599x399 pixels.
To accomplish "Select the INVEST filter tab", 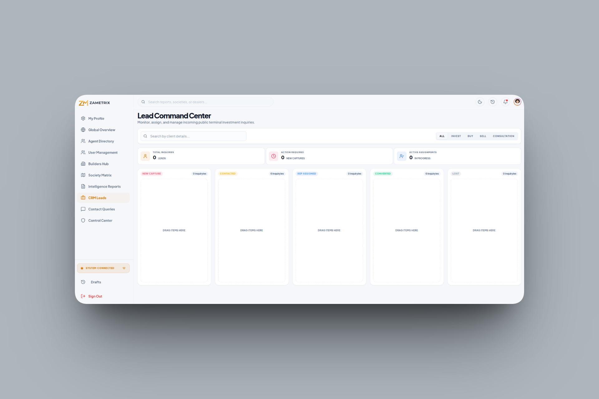I will pos(456,136).
